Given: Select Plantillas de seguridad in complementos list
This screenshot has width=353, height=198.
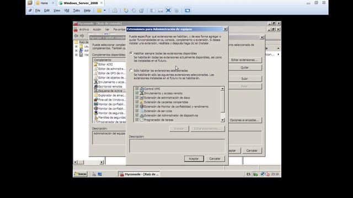Looking at the screenshot, I should (110, 117).
